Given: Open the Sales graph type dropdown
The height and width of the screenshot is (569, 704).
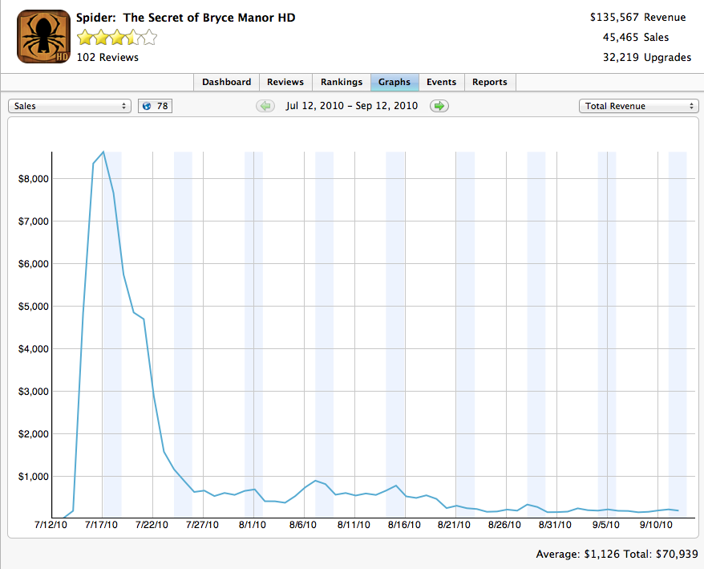Looking at the screenshot, I should point(70,106).
